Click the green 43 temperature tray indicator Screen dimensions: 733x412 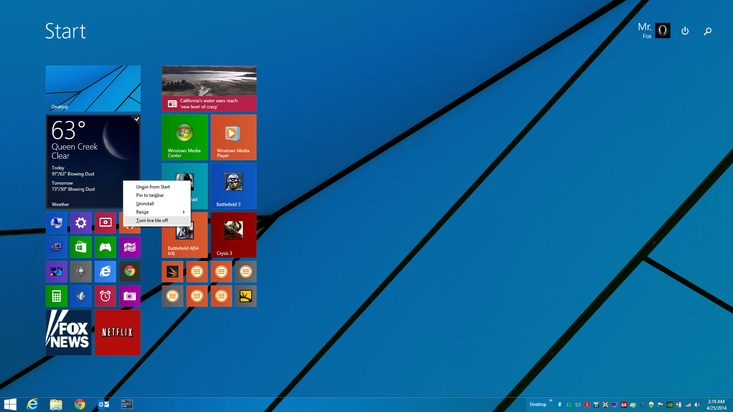(569, 405)
